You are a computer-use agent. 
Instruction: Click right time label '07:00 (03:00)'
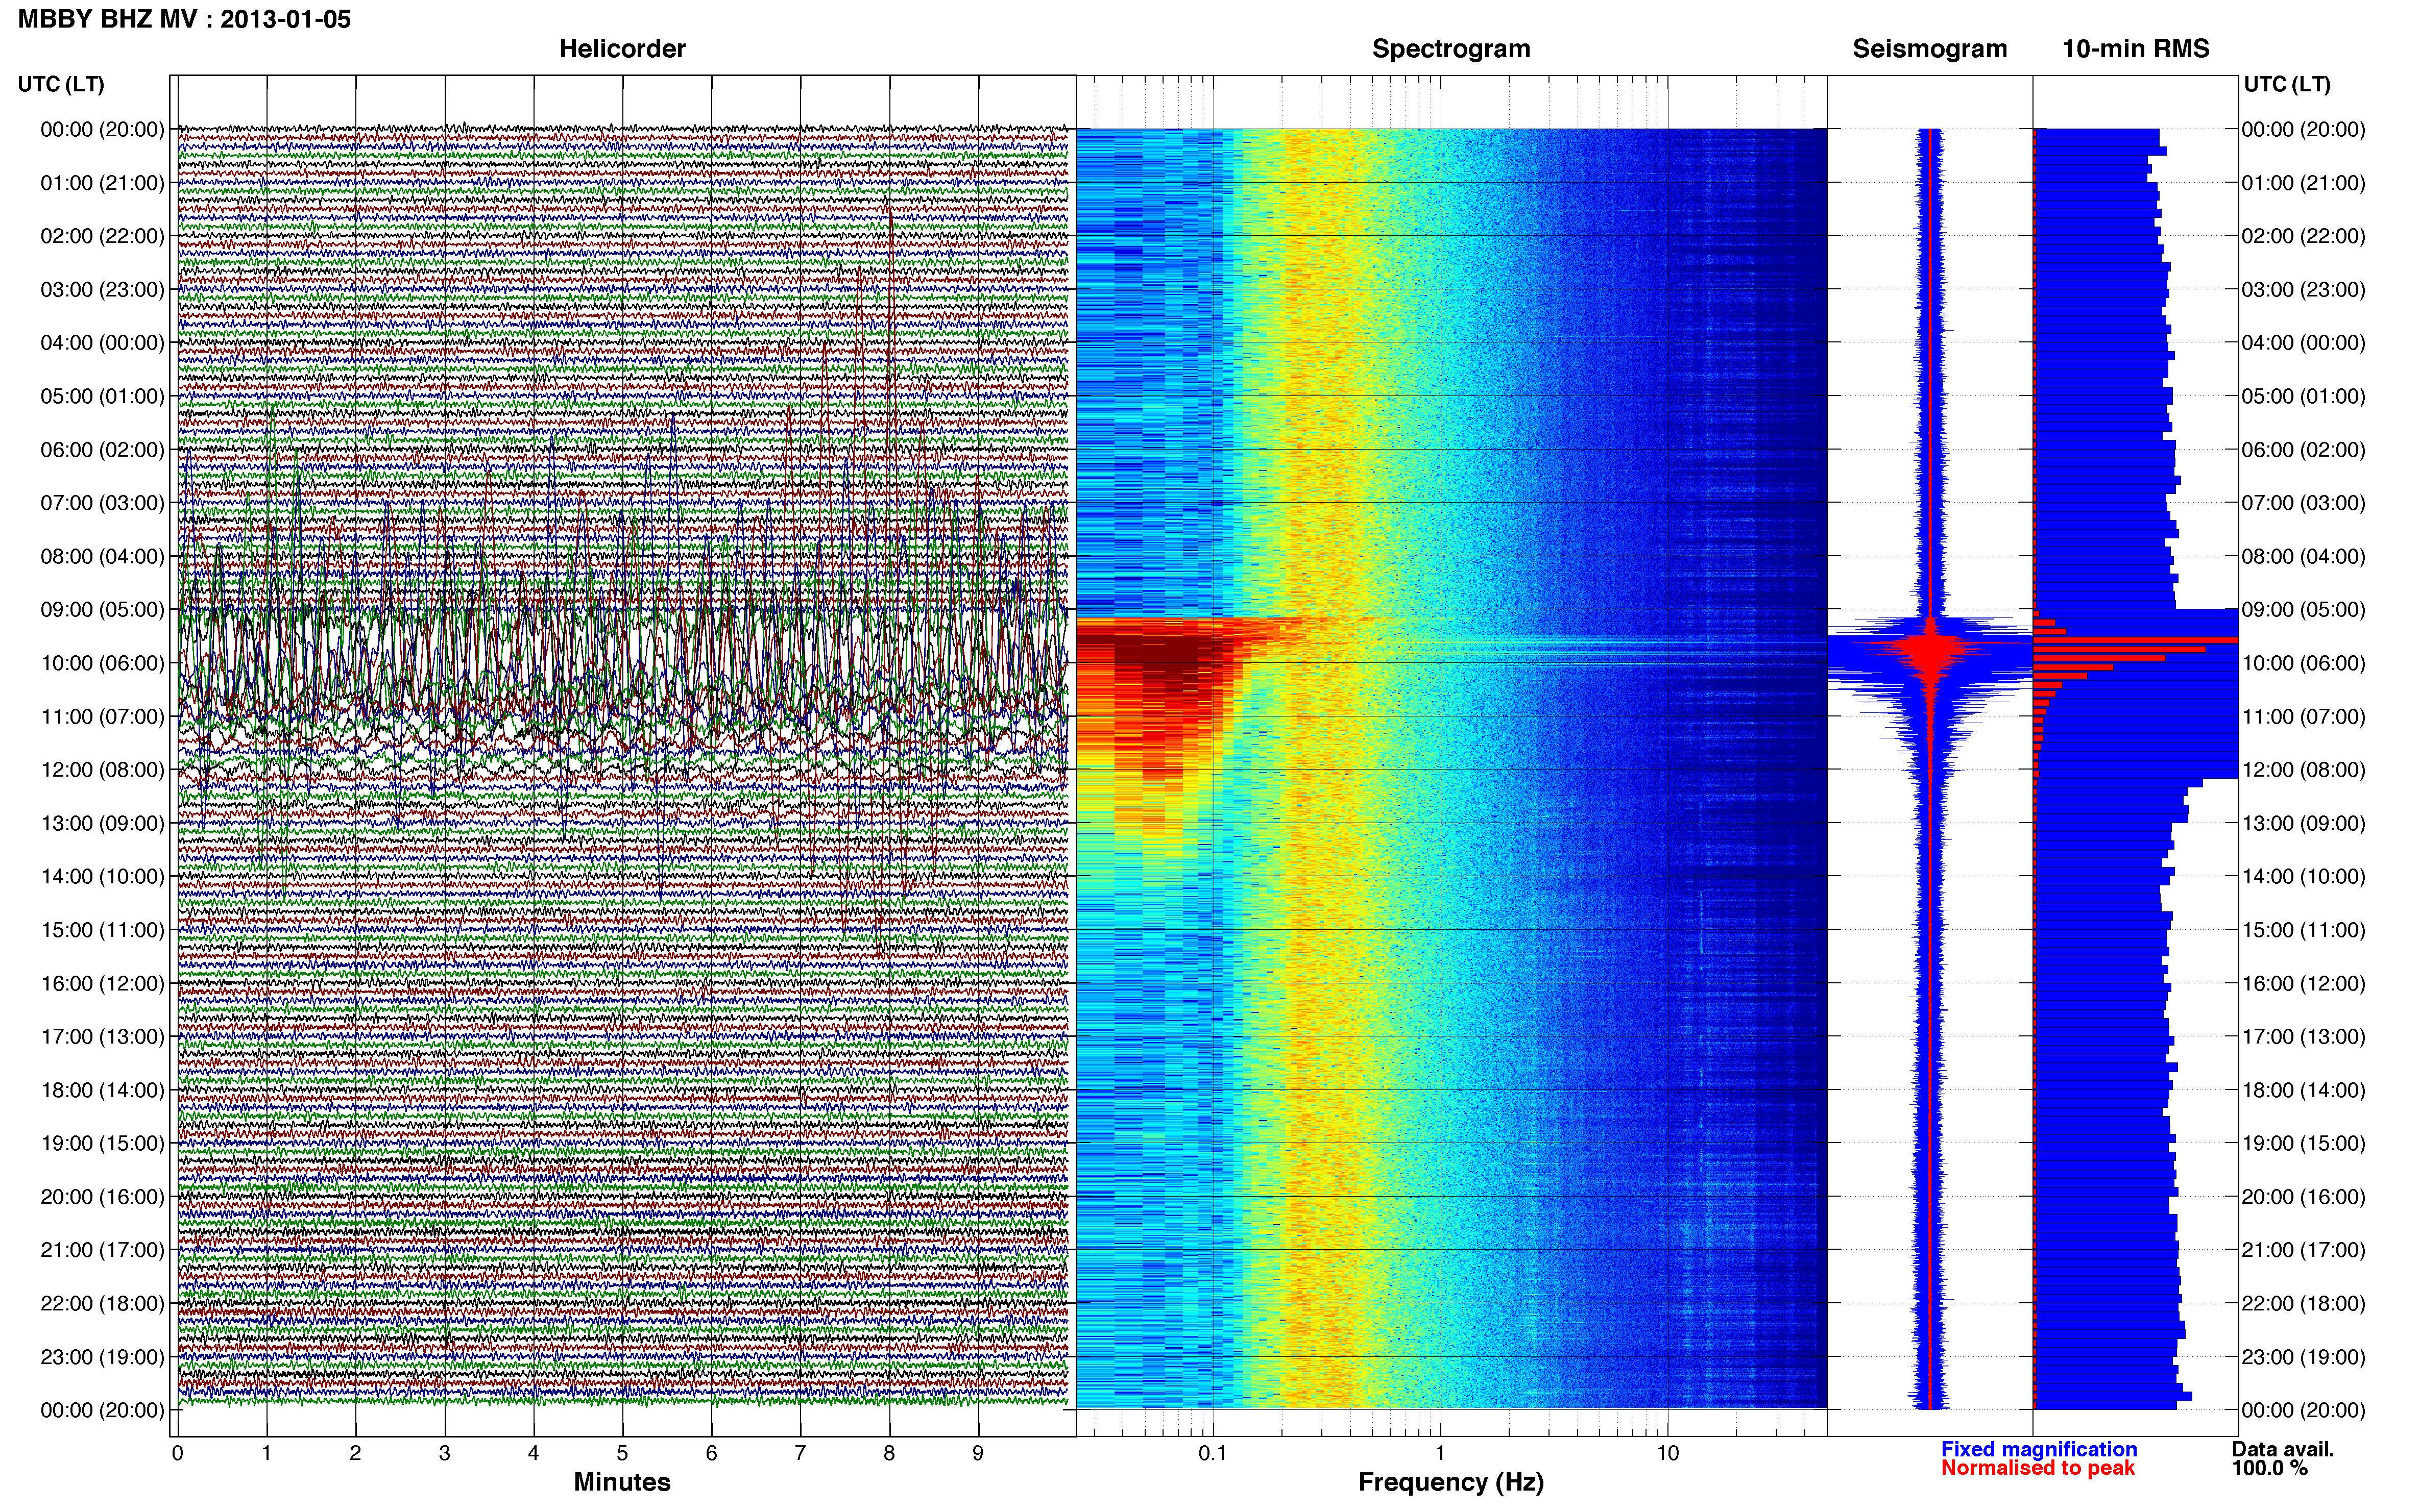pos(2303,502)
